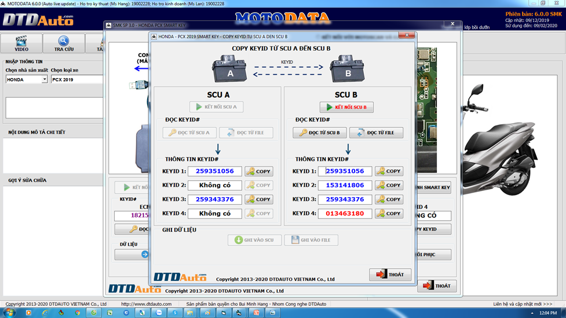Viewport: 566px width, 318px height.
Task: Launch Windows Media Player from taskbar
Action: pos(28,313)
